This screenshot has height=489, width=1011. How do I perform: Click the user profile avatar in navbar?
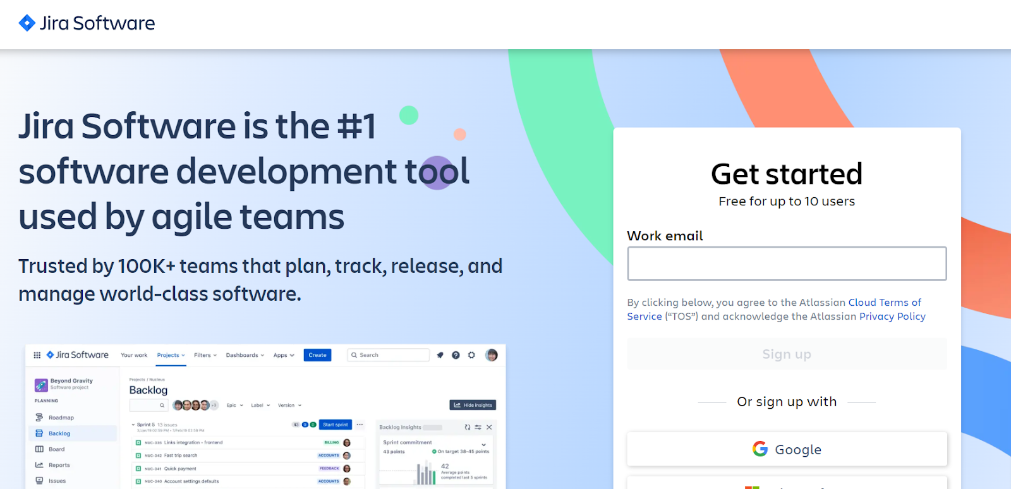click(x=492, y=355)
